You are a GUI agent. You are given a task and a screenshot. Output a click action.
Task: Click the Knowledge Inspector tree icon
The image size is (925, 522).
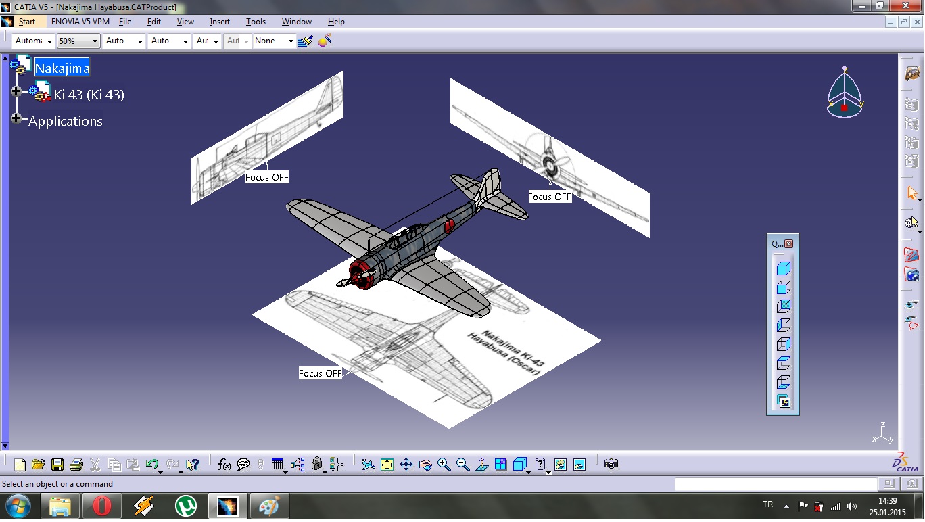pos(298,465)
